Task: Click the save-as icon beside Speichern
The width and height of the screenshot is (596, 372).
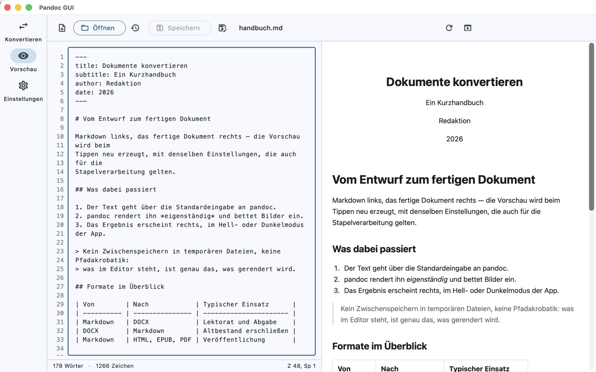Action: [x=222, y=28]
